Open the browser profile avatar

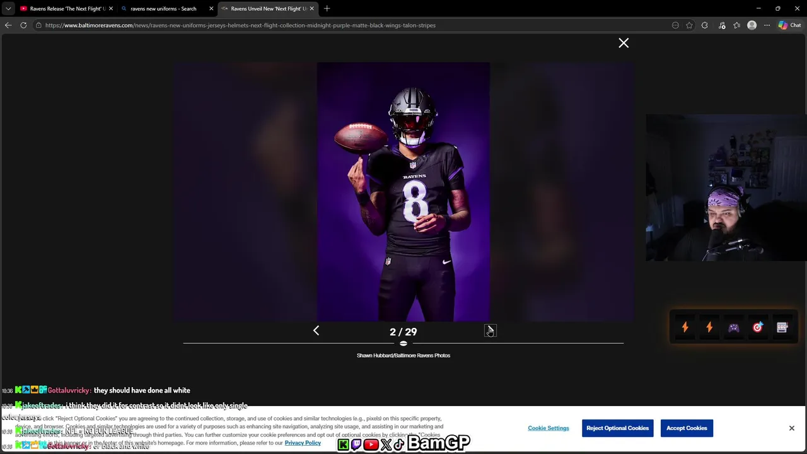click(x=752, y=25)
